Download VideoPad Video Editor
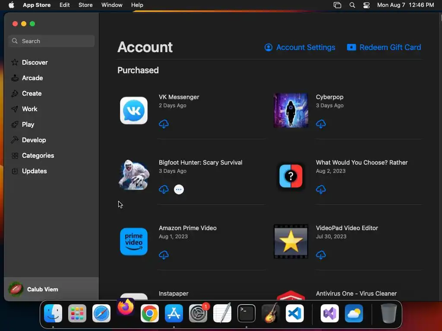442x331 pixels. [x=321, y=255]
